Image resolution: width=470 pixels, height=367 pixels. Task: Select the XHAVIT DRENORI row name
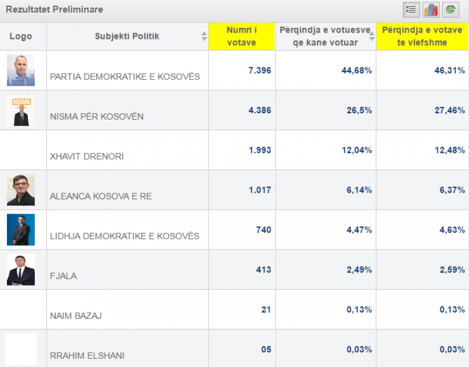(x=87, y=156)
